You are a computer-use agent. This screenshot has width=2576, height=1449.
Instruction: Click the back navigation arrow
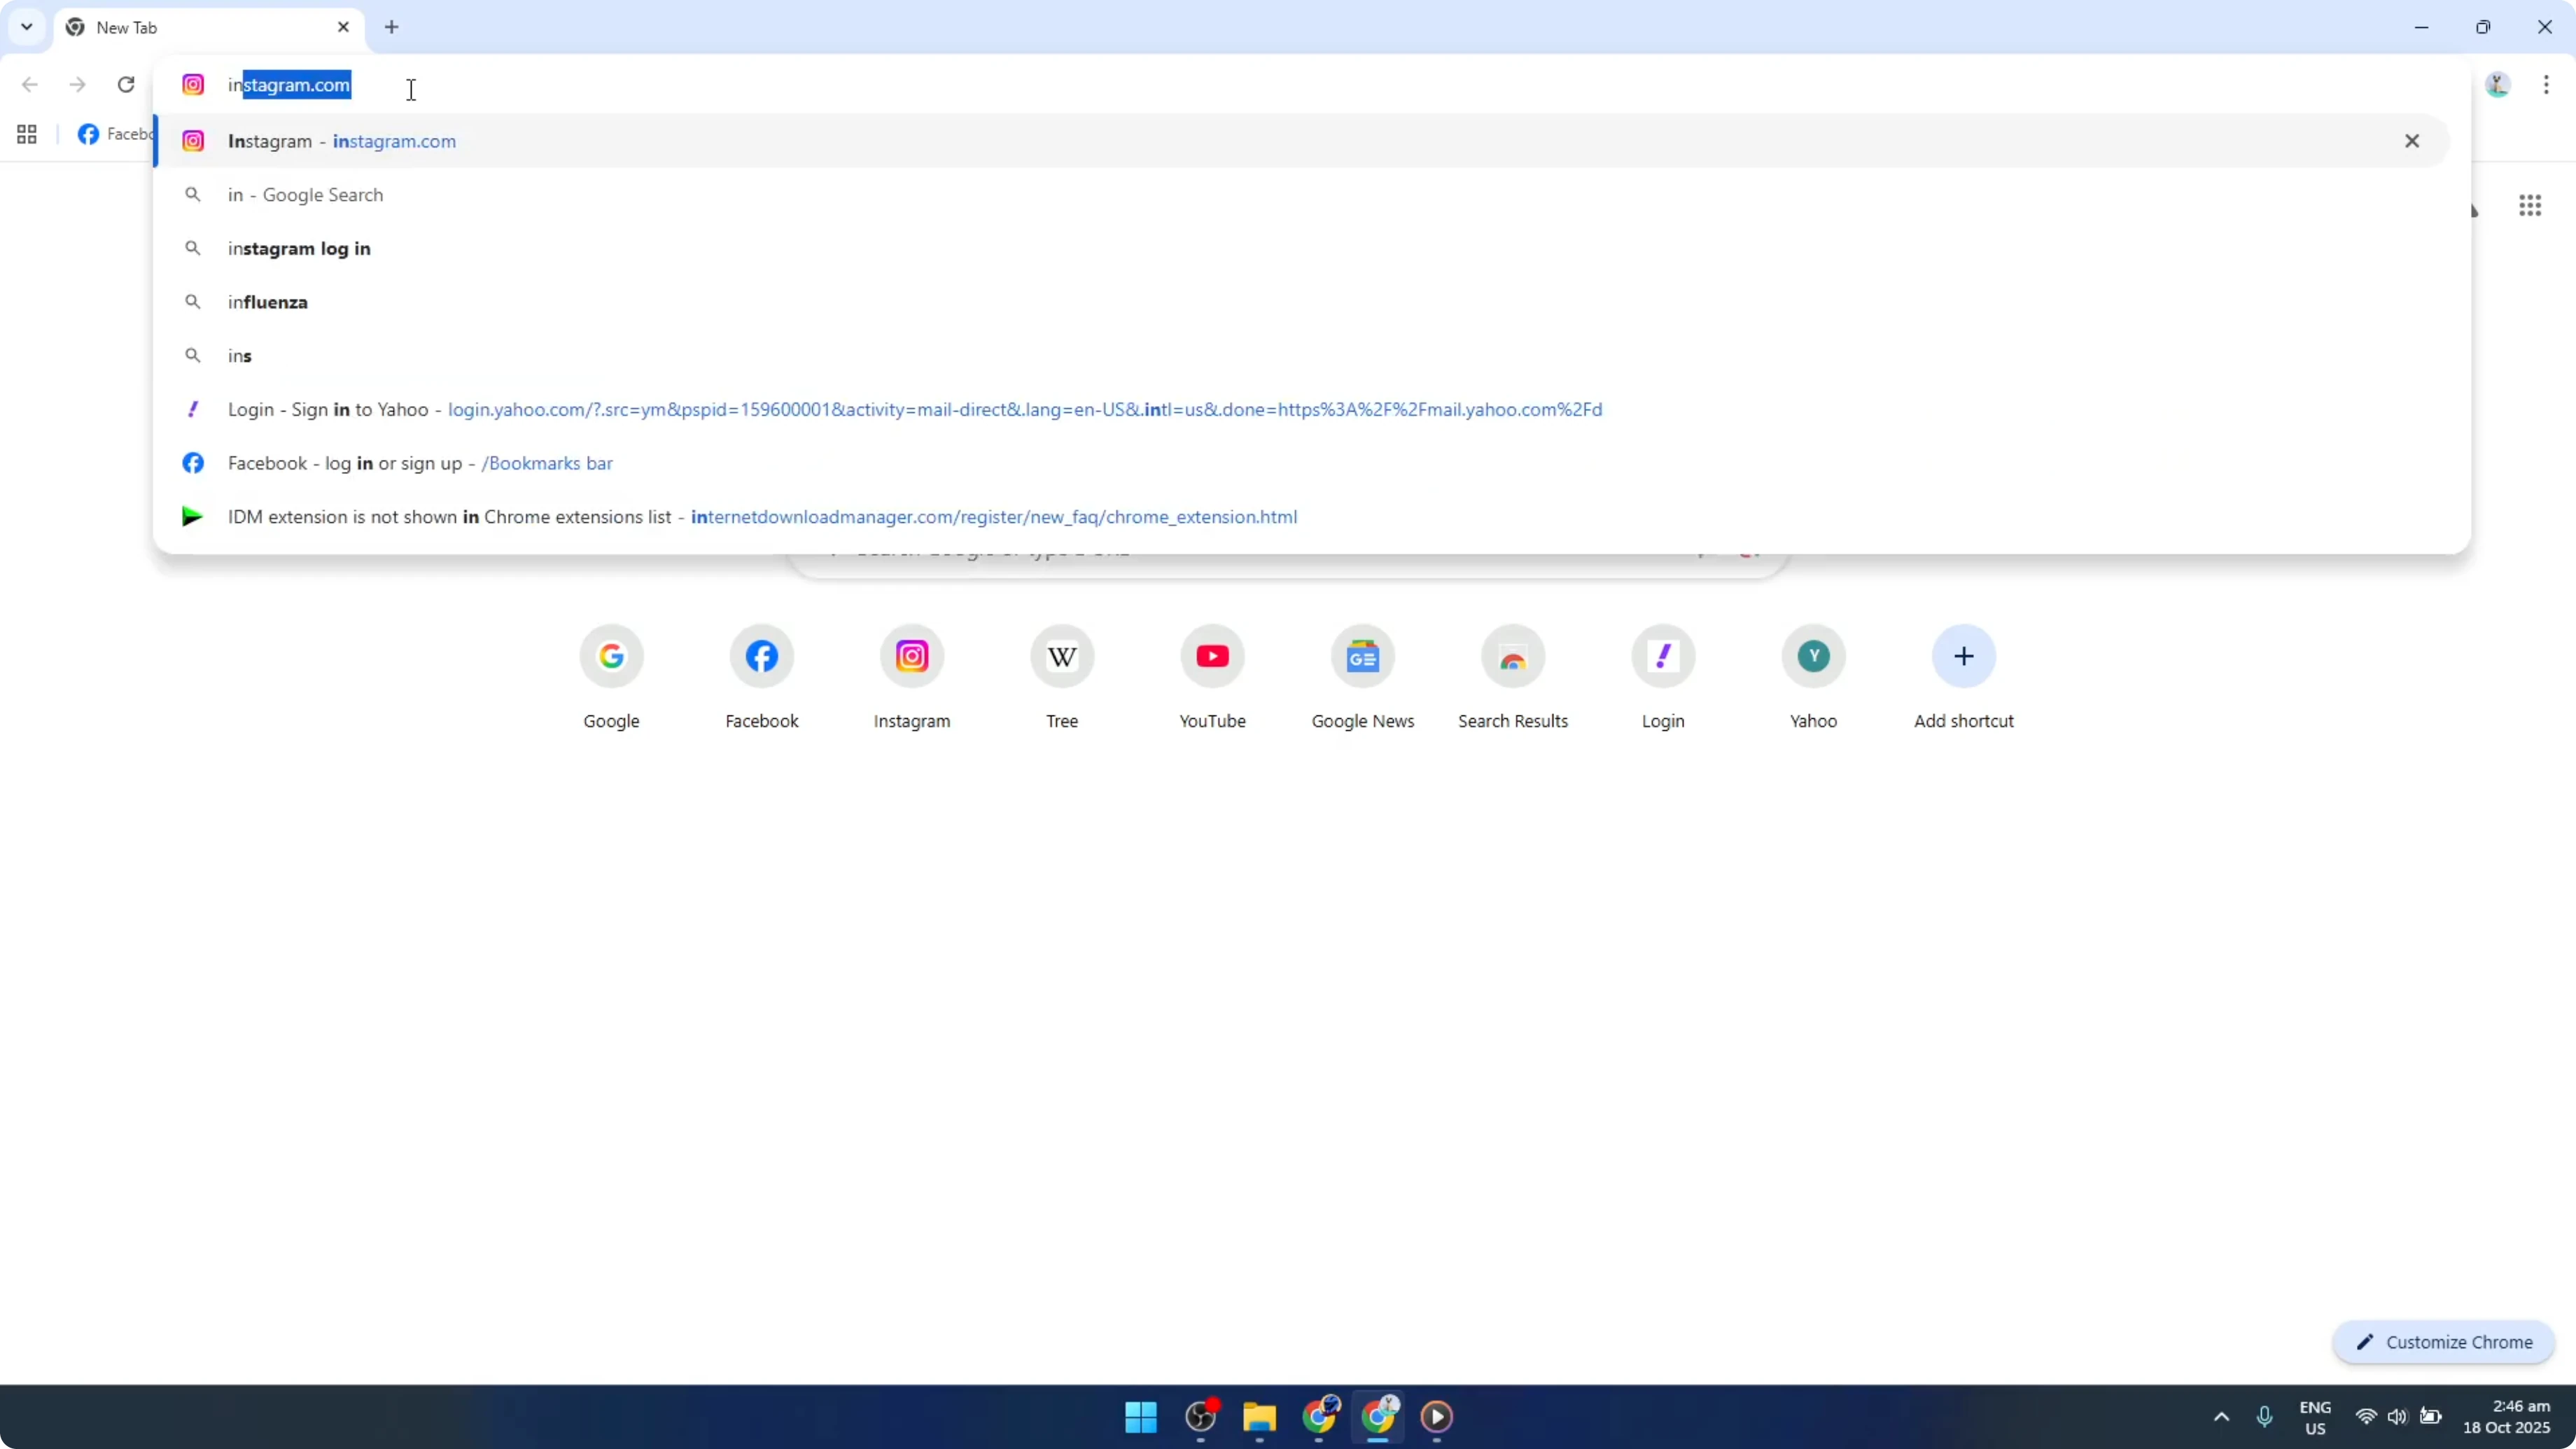30,85
